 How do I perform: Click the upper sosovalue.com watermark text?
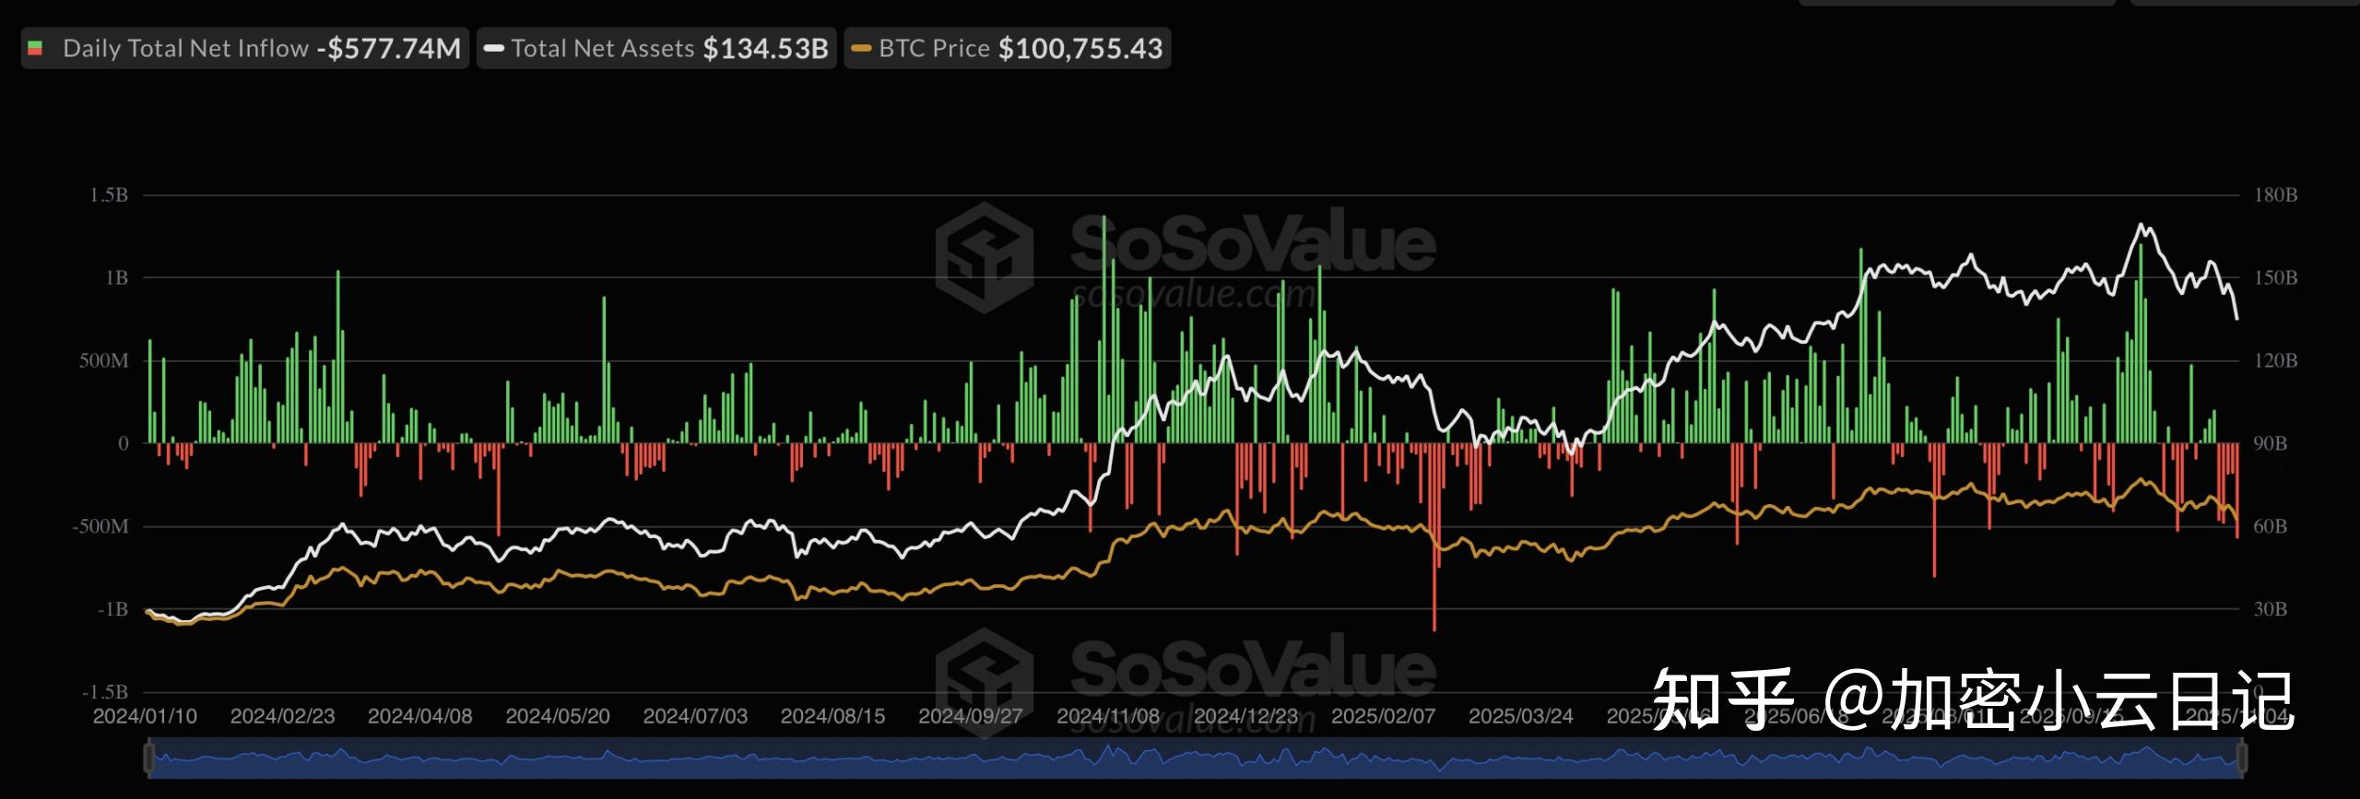coord(1194,295)
